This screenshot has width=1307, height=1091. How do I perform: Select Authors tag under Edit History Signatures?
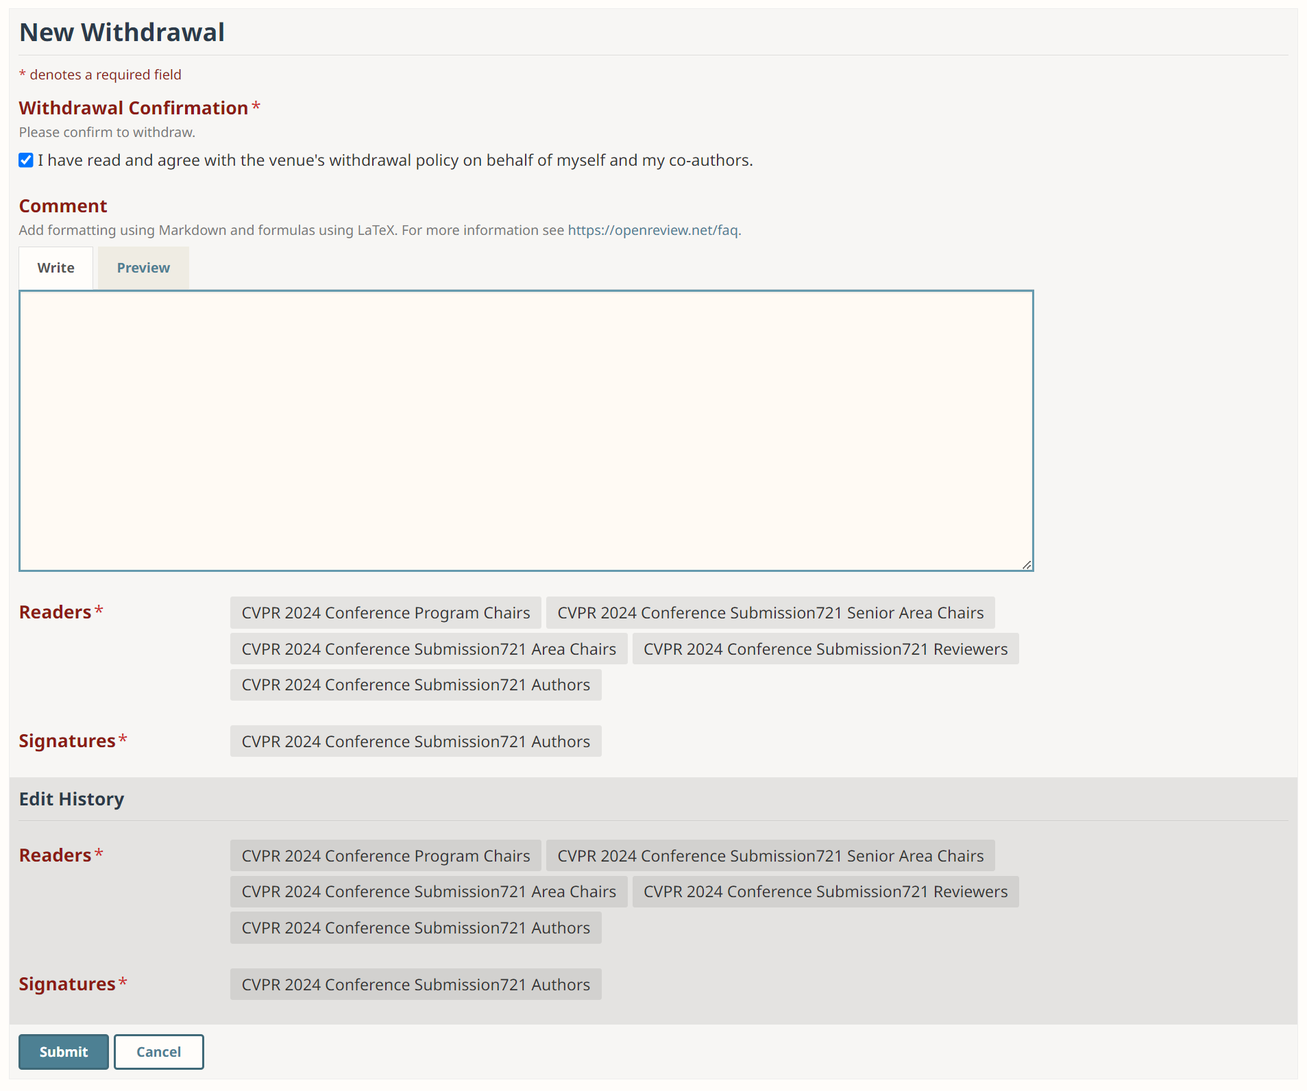click(x=416, y=985)
